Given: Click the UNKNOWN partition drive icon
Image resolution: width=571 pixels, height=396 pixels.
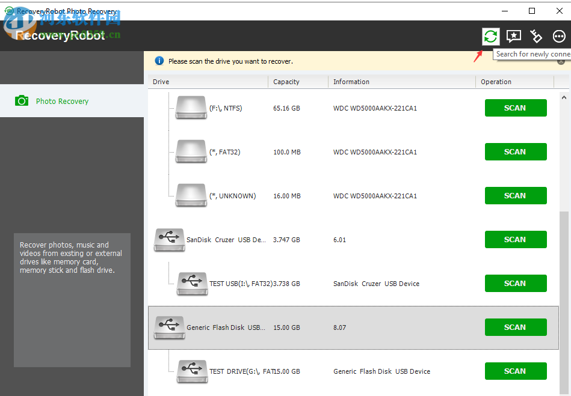Looking at the screenshot, I should pyautogui.click(x=191, y=195).
